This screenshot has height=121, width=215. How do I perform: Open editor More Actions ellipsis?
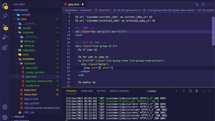pyautogui.click(x=210, y=4)
